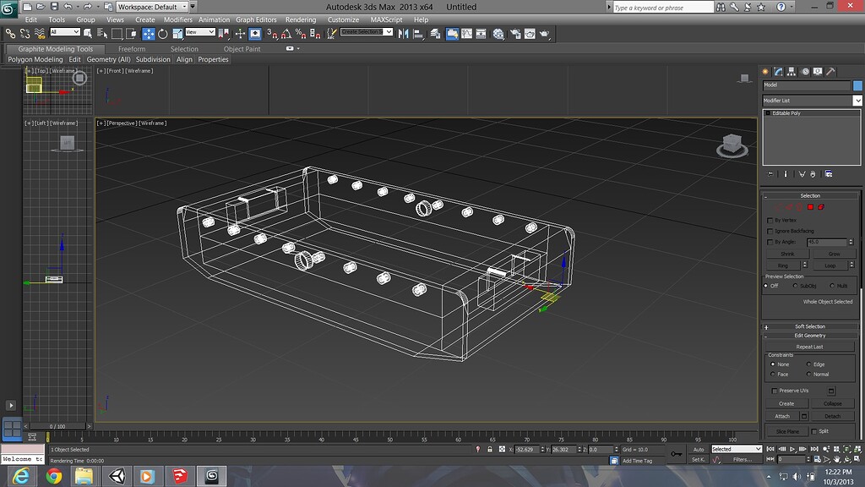Select the Select and Rotate tool
Image resolution: width=865 pixels, height=487 pixels.
point(162,33)
